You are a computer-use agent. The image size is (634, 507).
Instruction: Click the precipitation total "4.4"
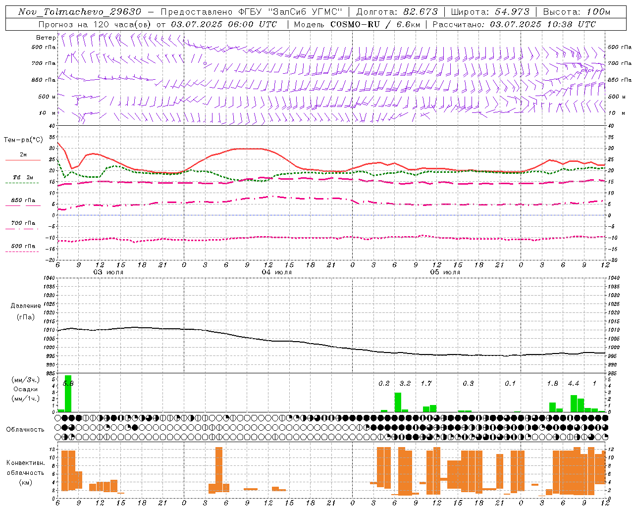574,383
